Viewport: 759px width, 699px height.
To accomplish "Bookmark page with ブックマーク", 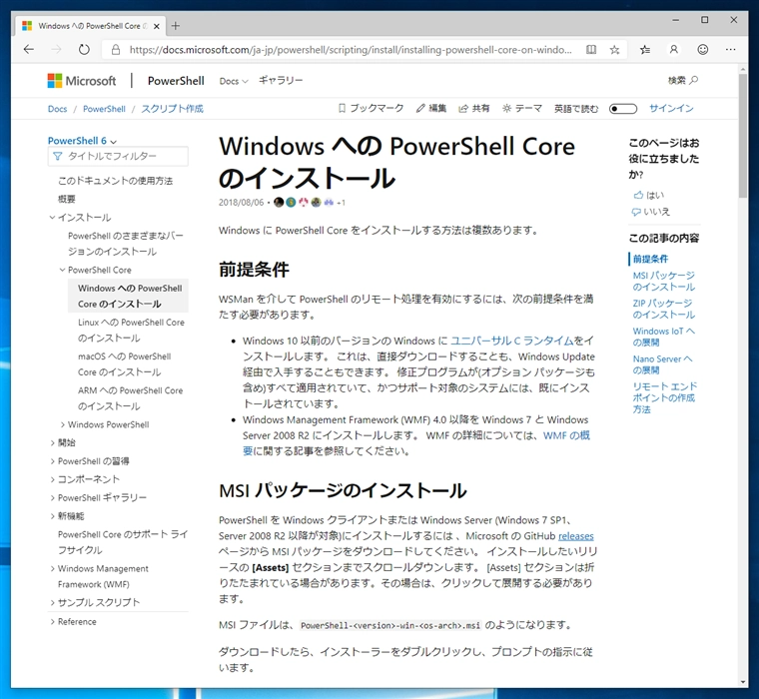I will click(x=371, y=109).
